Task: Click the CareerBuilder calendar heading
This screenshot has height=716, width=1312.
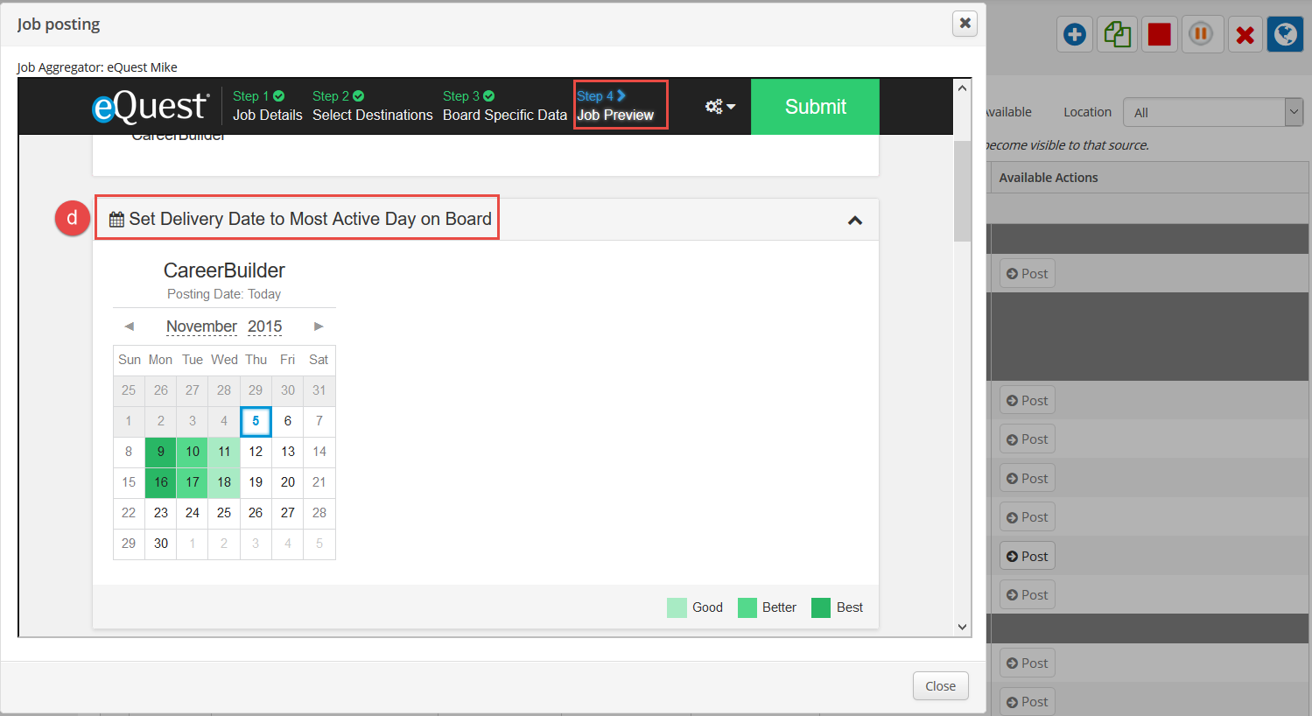Action: pos(224,270)
